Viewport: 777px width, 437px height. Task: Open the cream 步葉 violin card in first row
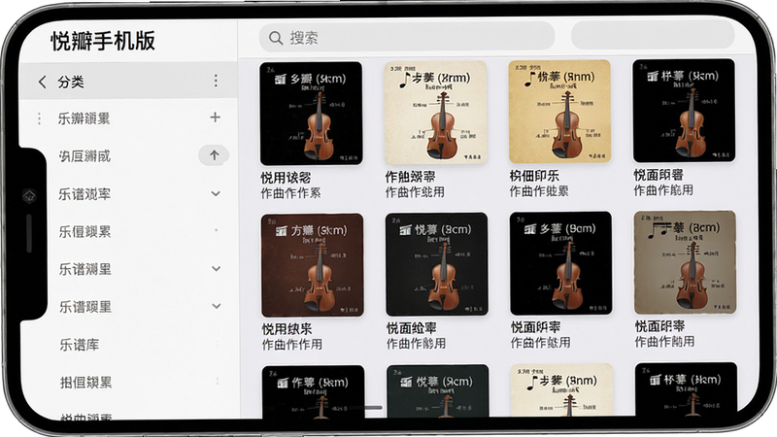coord(435,113)
